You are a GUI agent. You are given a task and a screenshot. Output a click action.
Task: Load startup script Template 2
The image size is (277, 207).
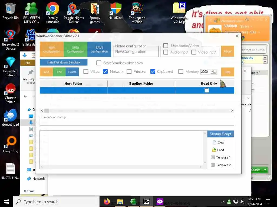pyautogui.click(x=221, y=165)
